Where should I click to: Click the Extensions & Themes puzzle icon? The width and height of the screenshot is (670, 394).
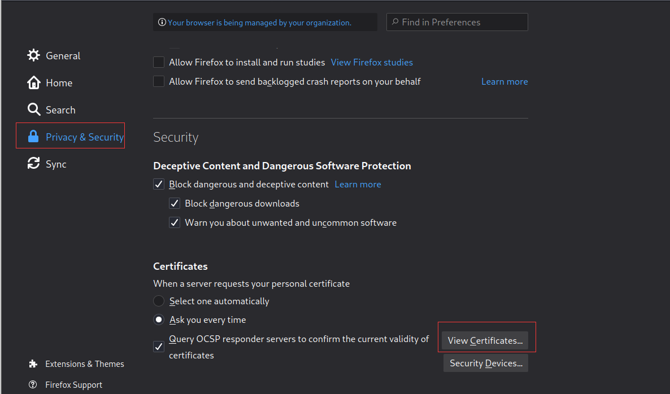33,364
